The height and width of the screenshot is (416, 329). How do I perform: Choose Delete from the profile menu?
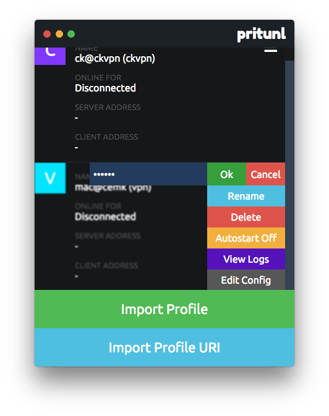coord(246,217)
